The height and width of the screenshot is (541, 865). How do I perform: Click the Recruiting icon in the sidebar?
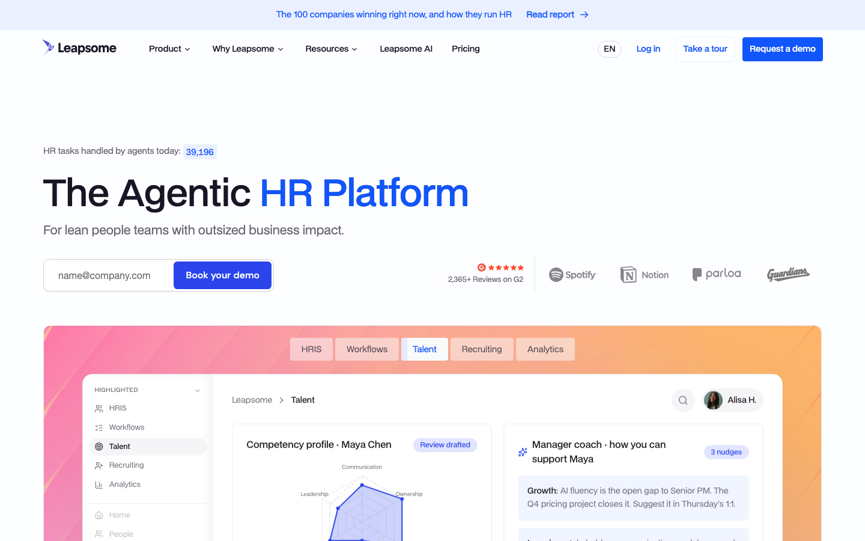pyautogui.click(x=99, y=465)
